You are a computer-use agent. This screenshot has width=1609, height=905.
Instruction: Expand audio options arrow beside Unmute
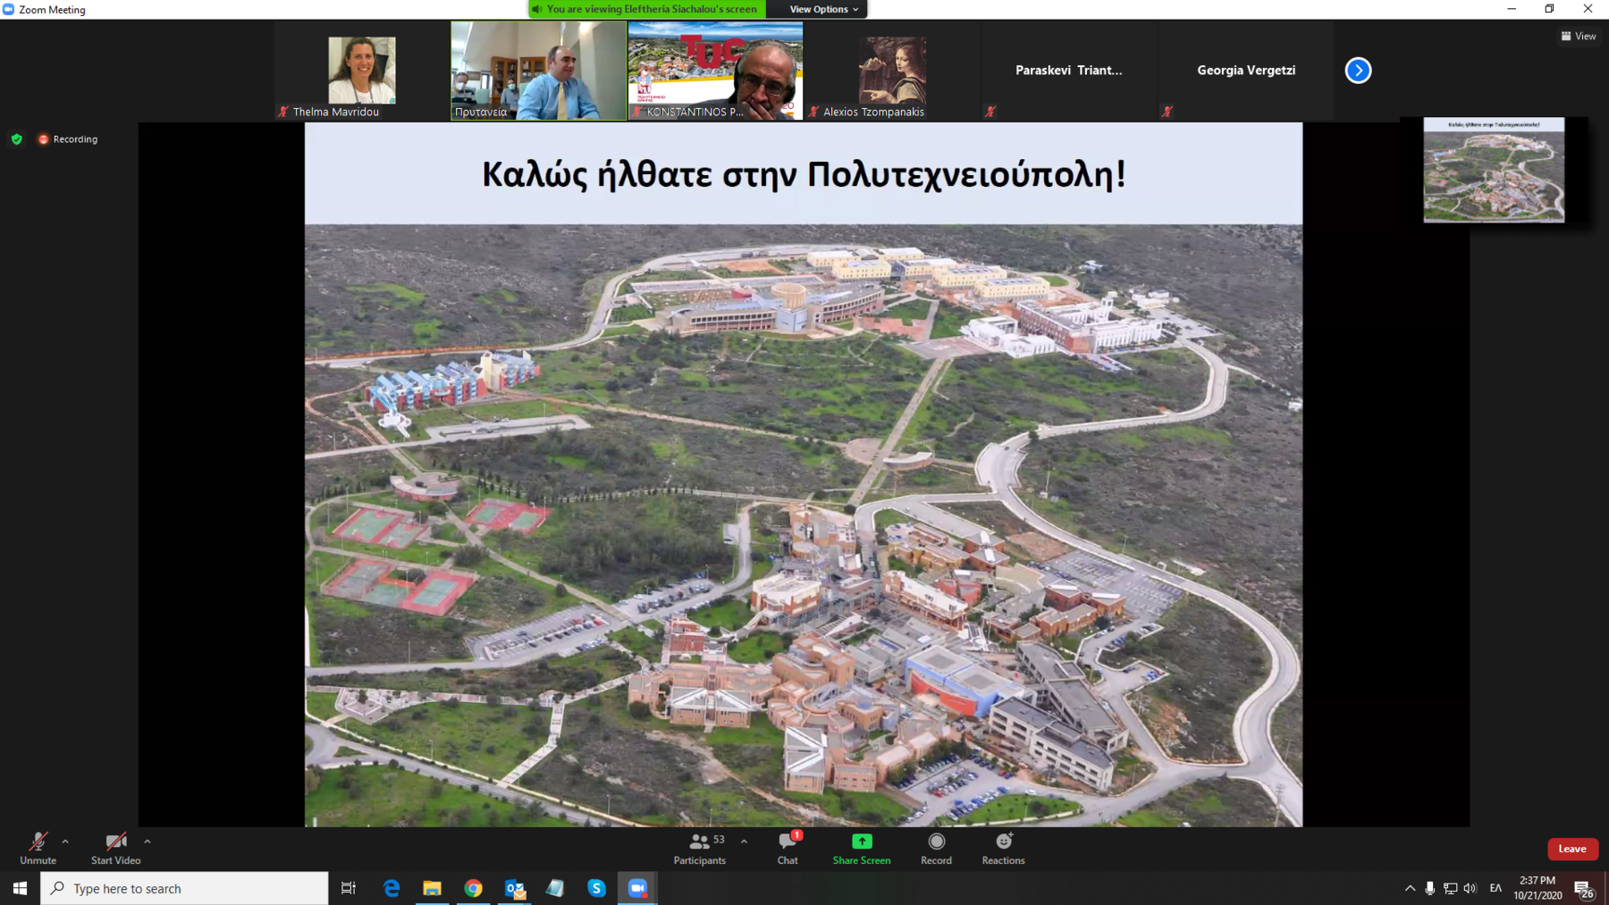(x=65, y=842)
